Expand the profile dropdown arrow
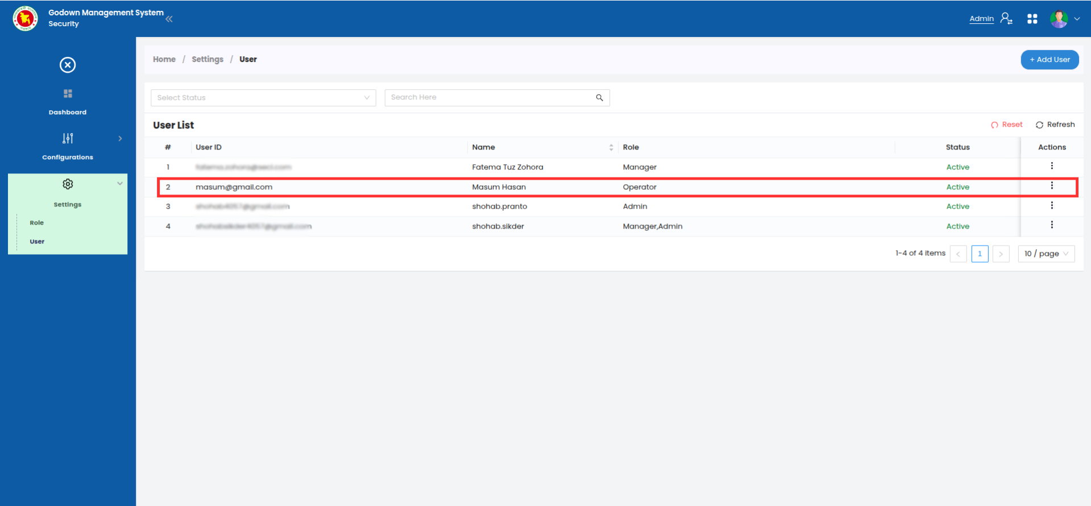 click(1077, 19)
